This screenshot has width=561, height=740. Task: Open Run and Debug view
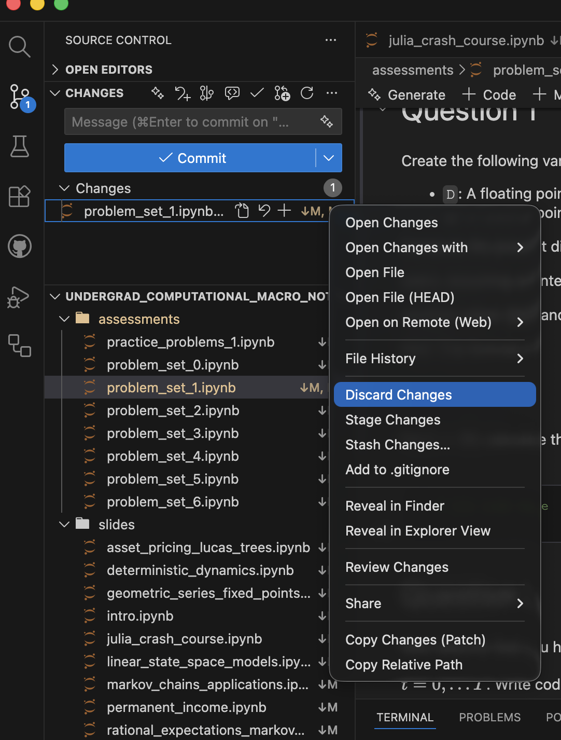[x=19, y=297]
